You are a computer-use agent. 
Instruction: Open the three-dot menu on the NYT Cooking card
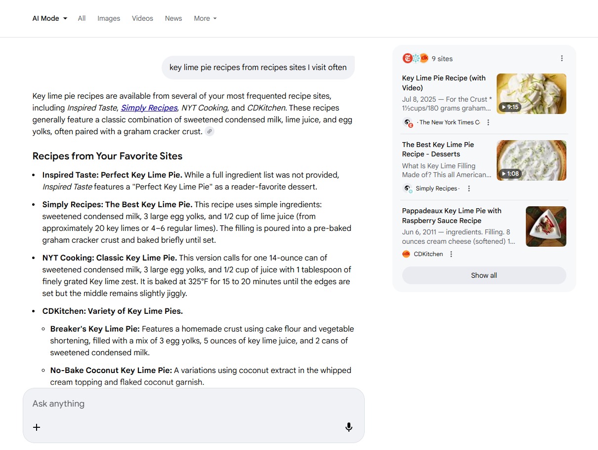[488, 122]
